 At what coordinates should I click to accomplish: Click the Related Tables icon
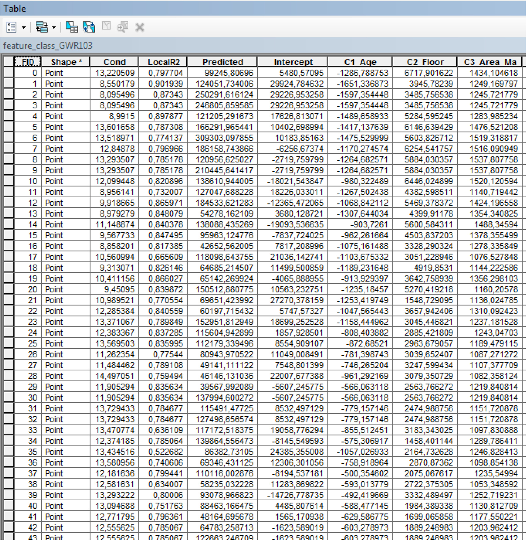(41, 27)
